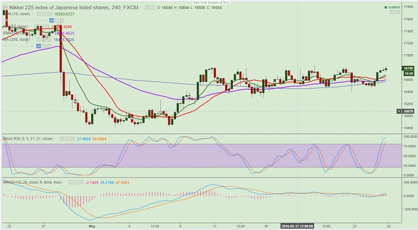Remove the Stoch RSI indicator with X icon
Screen dimensions: 418x230
72,139
